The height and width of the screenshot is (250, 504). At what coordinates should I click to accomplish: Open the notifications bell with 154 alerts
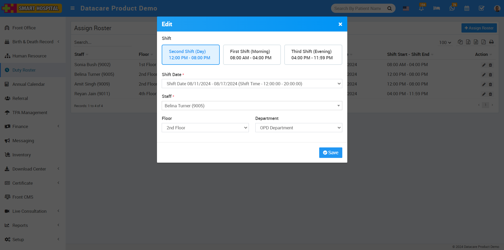point(421,8)
